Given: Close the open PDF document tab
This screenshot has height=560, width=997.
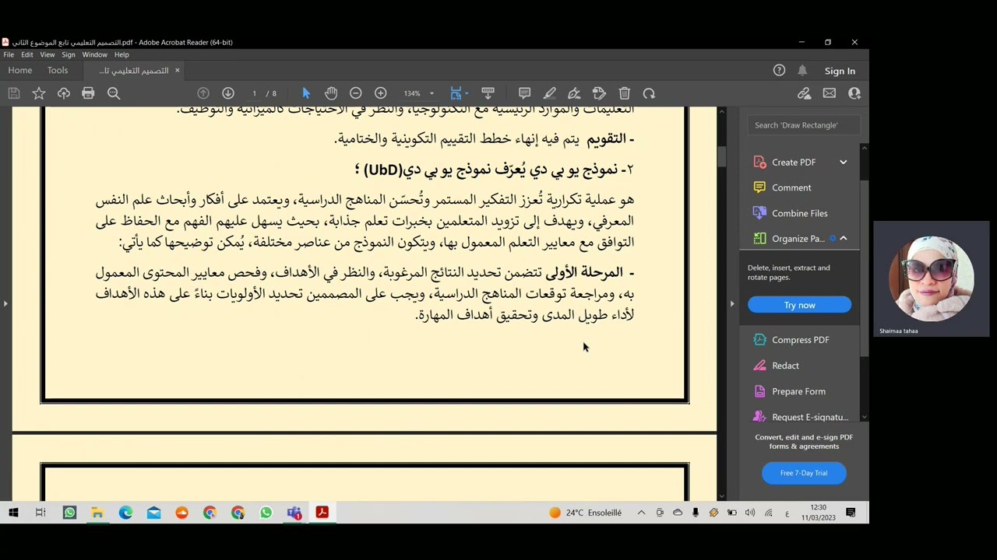Looking at the screenshot, I should pos(177,70).
